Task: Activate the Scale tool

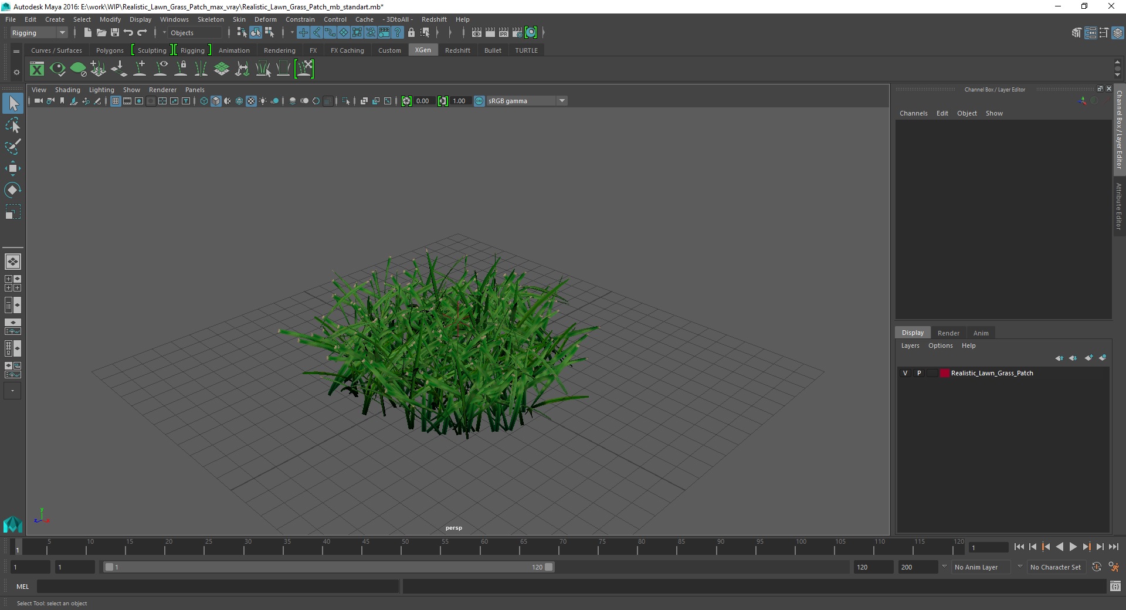Action: click(x=13, y=211)
